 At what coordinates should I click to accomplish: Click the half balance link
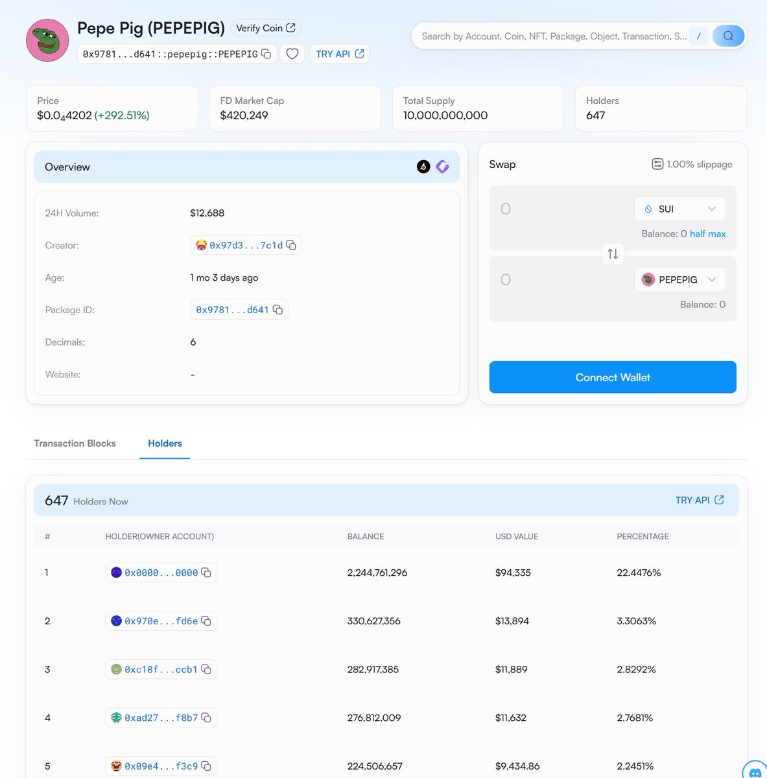pos(697,233)
